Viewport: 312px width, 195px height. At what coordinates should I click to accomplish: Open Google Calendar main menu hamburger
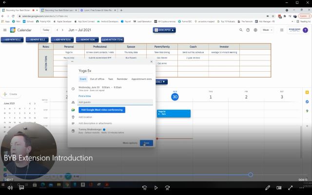click(5, 30)
